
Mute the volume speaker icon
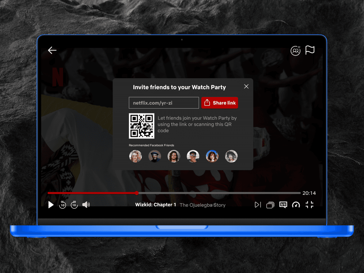pyautogui.click(x=86, y=204)
